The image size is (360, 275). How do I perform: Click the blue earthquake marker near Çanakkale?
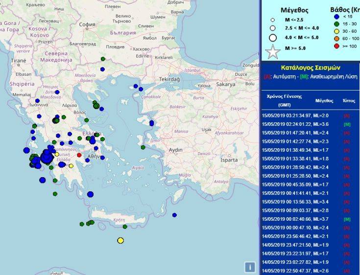coord(141,89)
